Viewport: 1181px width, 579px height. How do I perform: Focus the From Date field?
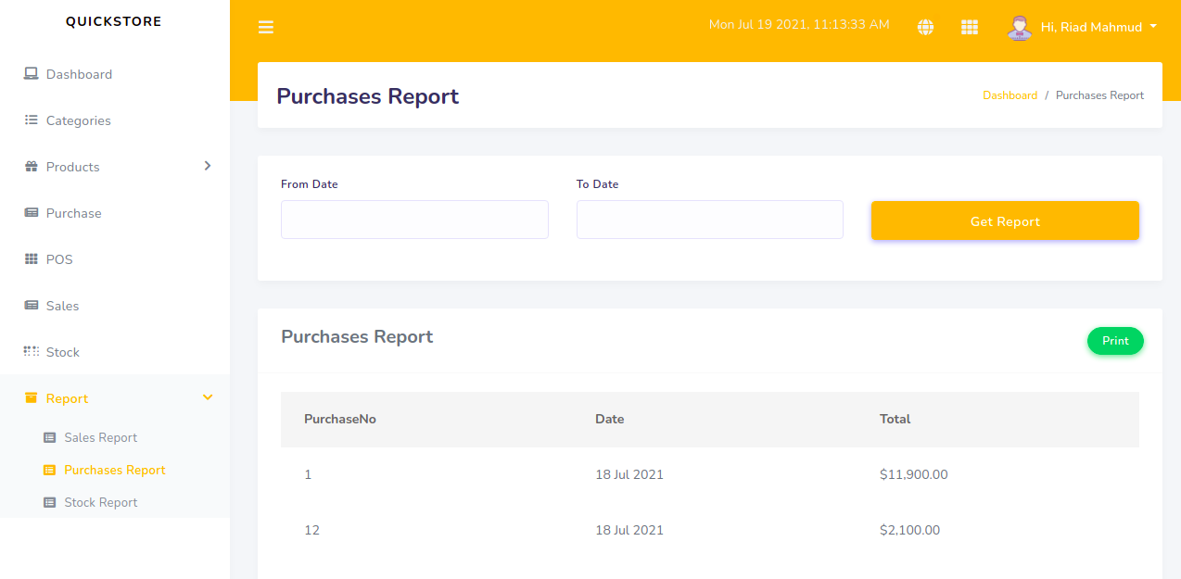[414, 220]
